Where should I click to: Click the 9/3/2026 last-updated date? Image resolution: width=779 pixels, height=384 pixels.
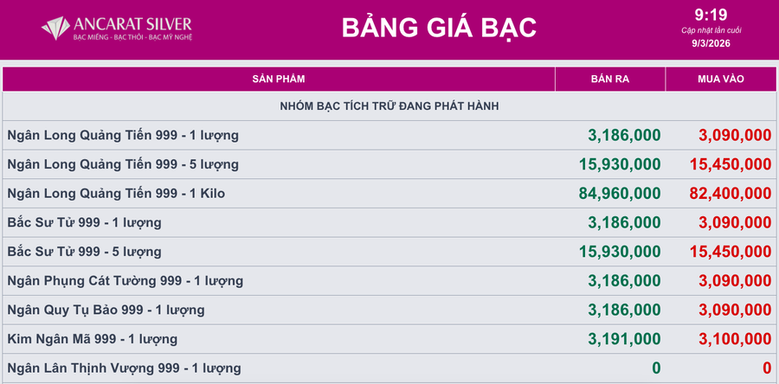(x=711, y=42)
